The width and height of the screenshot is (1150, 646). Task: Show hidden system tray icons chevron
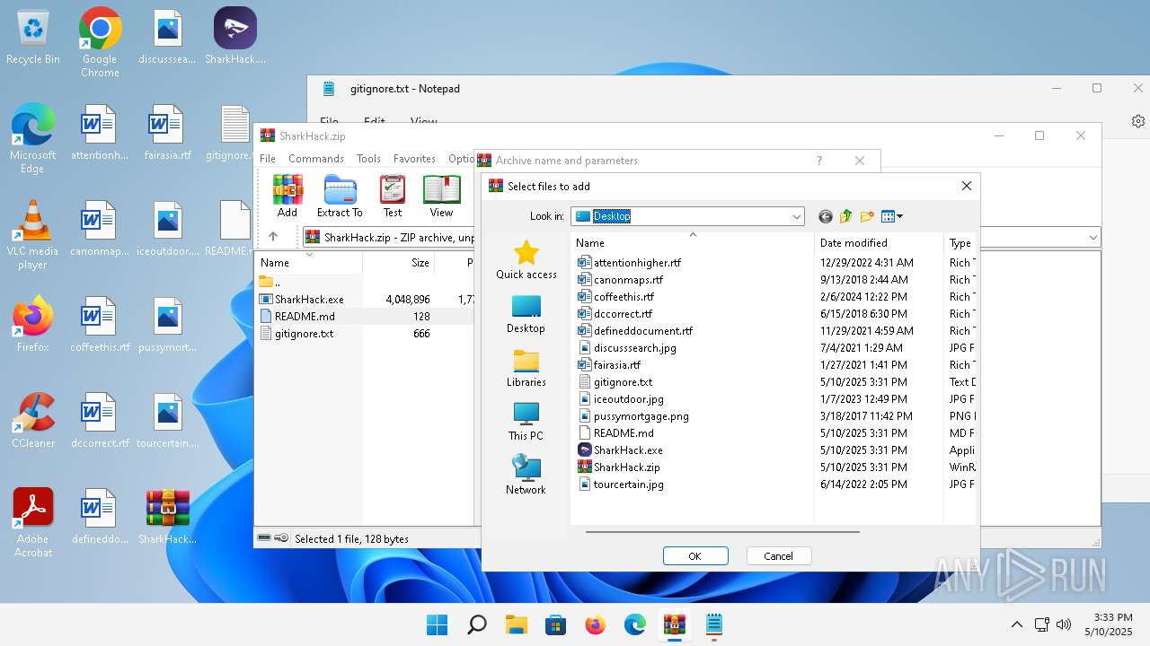[1017, 624]
